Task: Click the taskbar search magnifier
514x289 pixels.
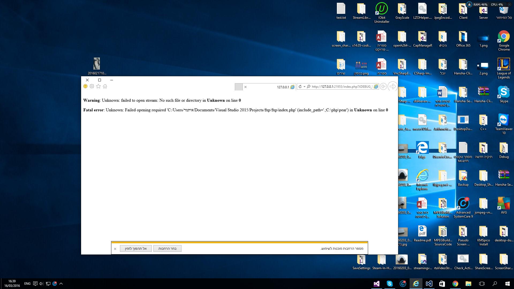Action: click(495, 284)
